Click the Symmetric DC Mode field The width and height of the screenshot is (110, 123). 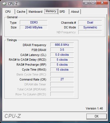click(90, 27)
